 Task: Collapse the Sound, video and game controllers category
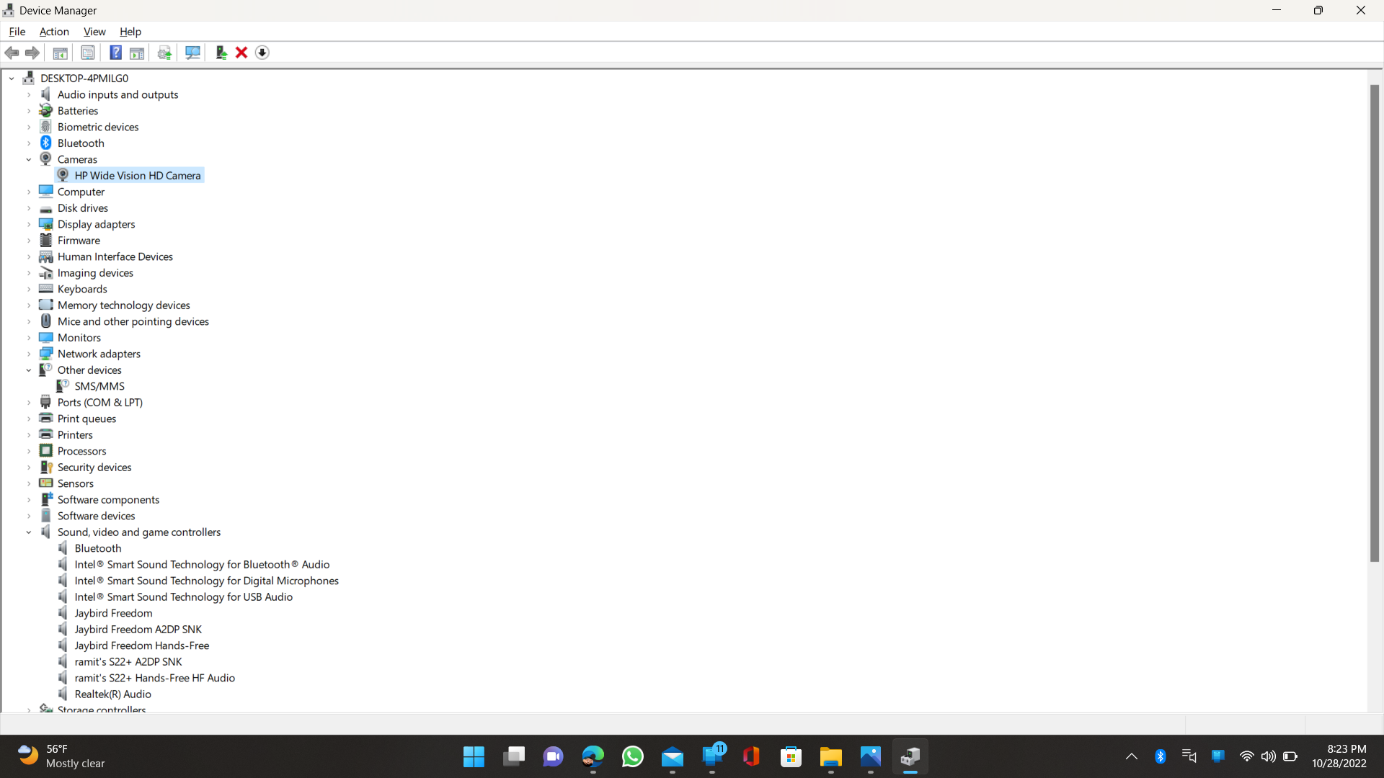pos(29,532)
